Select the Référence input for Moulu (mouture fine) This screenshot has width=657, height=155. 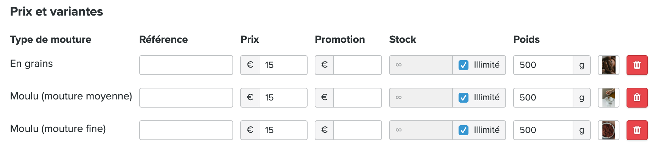pyautogui.click(x=186, y=130)
